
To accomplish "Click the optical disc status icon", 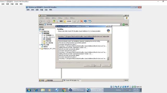I will (x=114, y=87).
